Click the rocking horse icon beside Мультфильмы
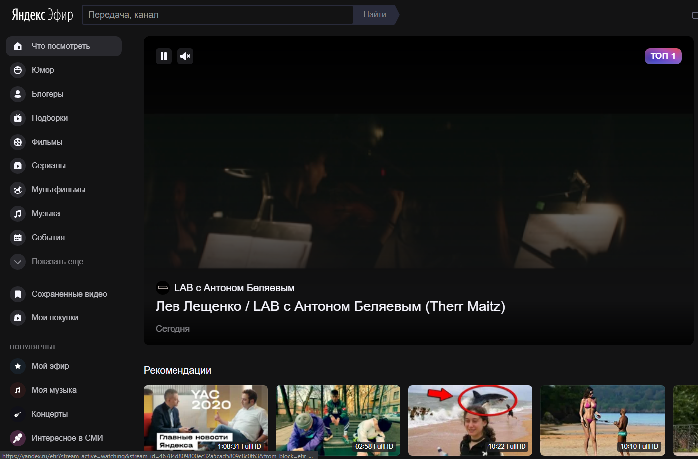Image resolution: width=698 pixels, height=459 pixels. click(18, 190)
